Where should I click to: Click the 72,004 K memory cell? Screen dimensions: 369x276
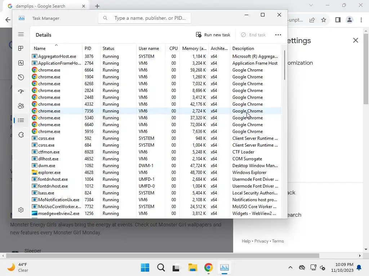198,125
